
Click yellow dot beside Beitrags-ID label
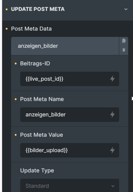click(16, 63)
